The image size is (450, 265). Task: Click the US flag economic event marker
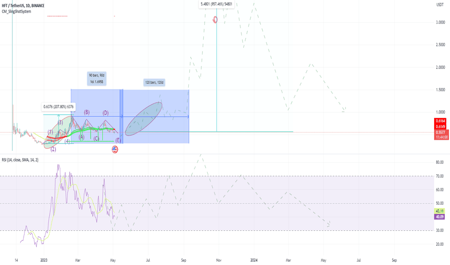pos(115,149)
